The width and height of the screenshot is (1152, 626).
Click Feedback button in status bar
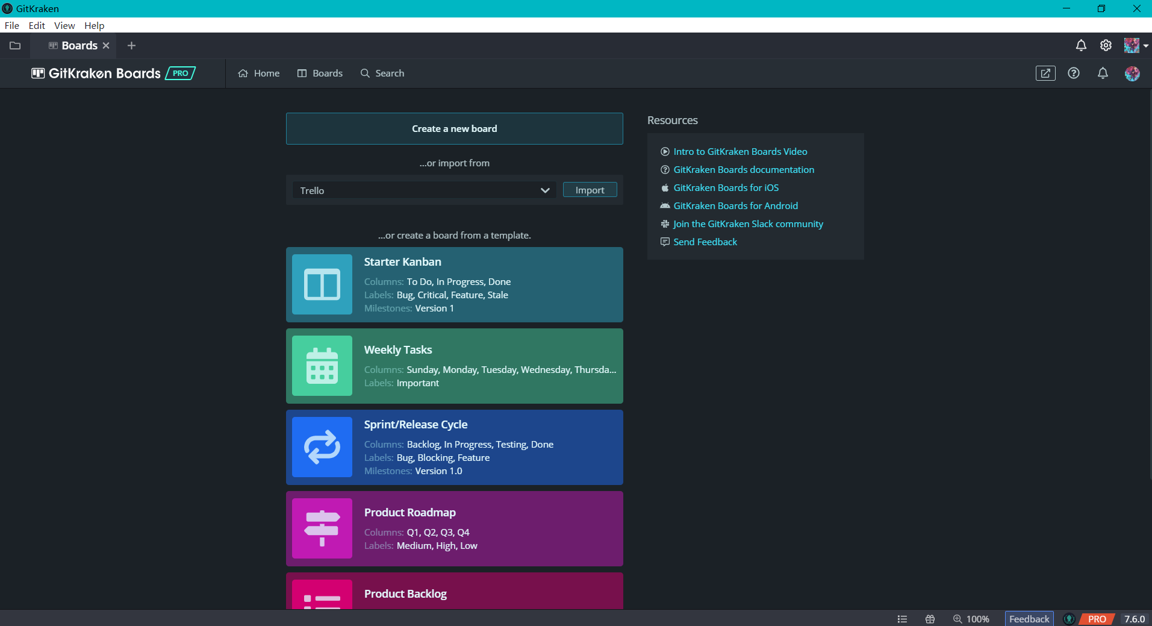pyautogui.click(x=1029, y=619)
